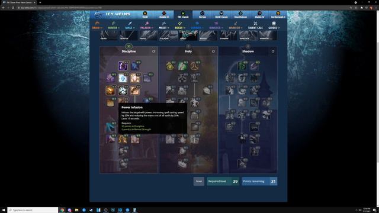Select Unbreakable Will talent in Discipline tree
The image size is (379, 213).
(x=123, y=66)
